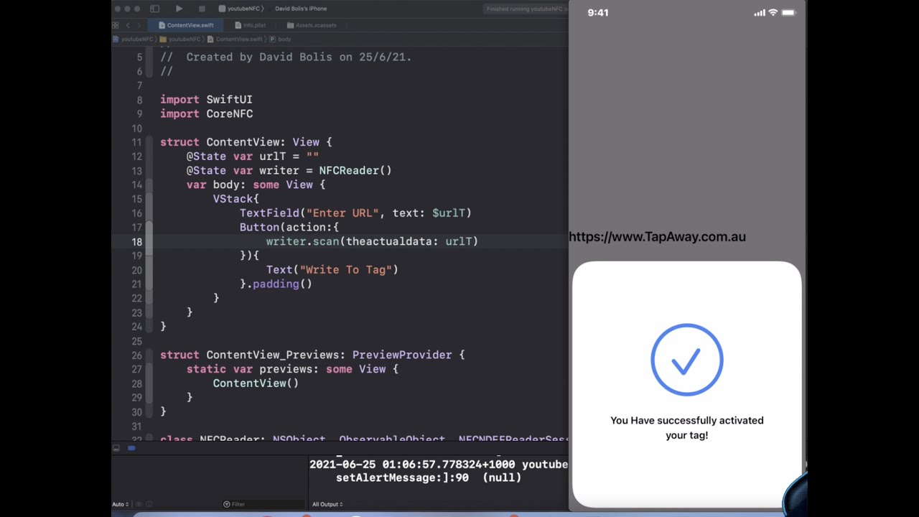Click 'struct ContentView_Previews' declaration

312,355
